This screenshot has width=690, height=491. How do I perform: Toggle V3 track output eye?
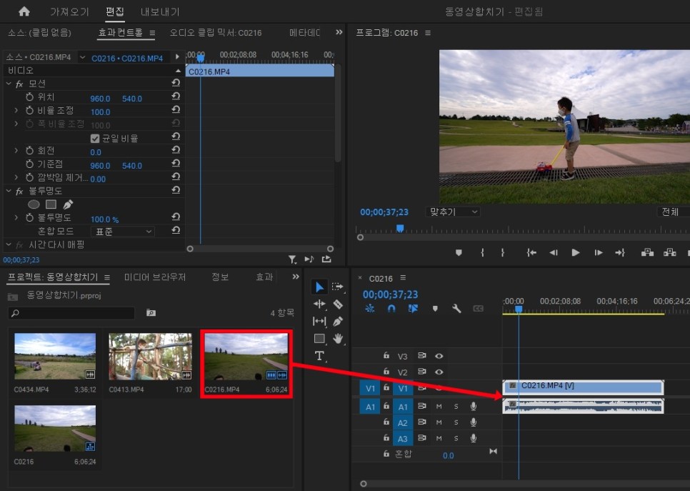[439, 356]
